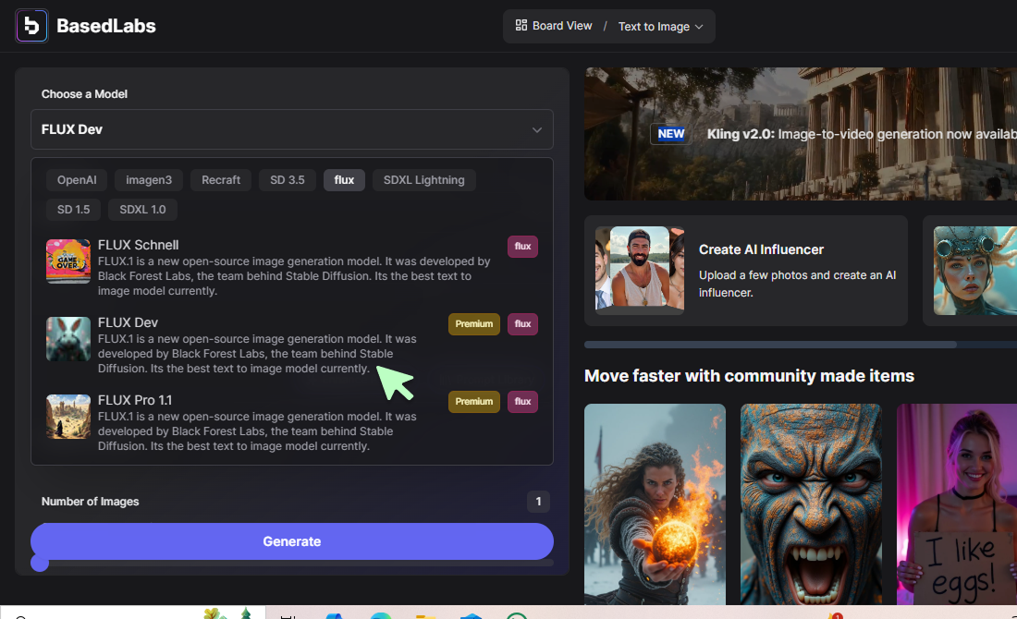Click the FLUX Schnell title text
The image size is (1017, 619).
(138, 245)
